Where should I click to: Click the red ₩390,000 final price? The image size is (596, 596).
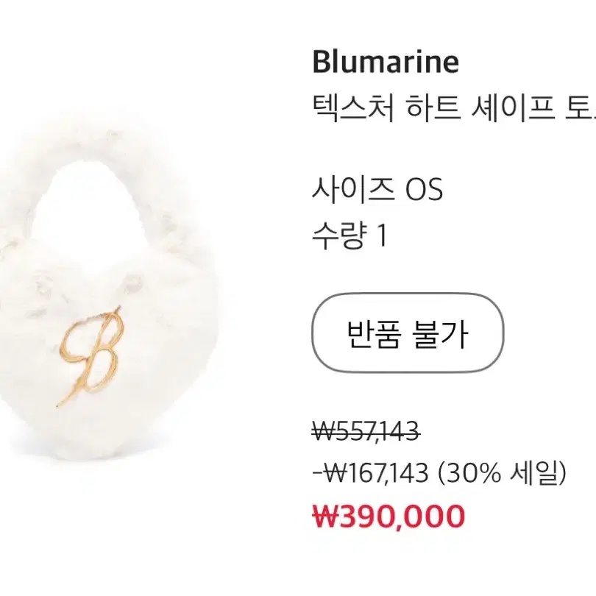(x=389, y=516)
